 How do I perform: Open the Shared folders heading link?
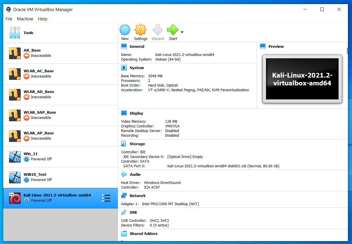[143, 234]
